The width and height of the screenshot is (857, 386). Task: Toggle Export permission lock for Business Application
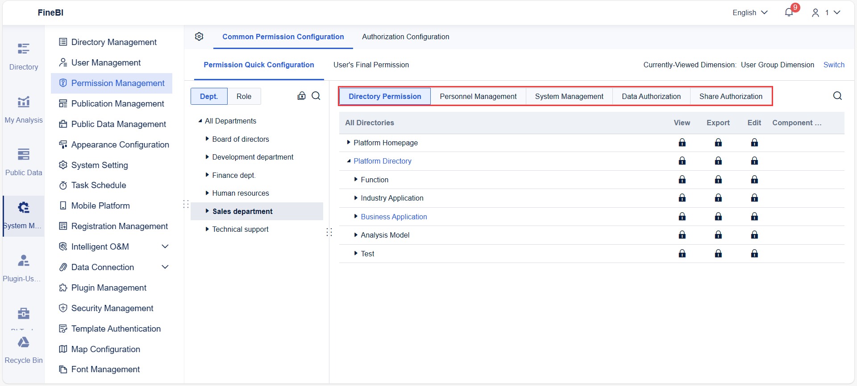[x=718, y=217]
